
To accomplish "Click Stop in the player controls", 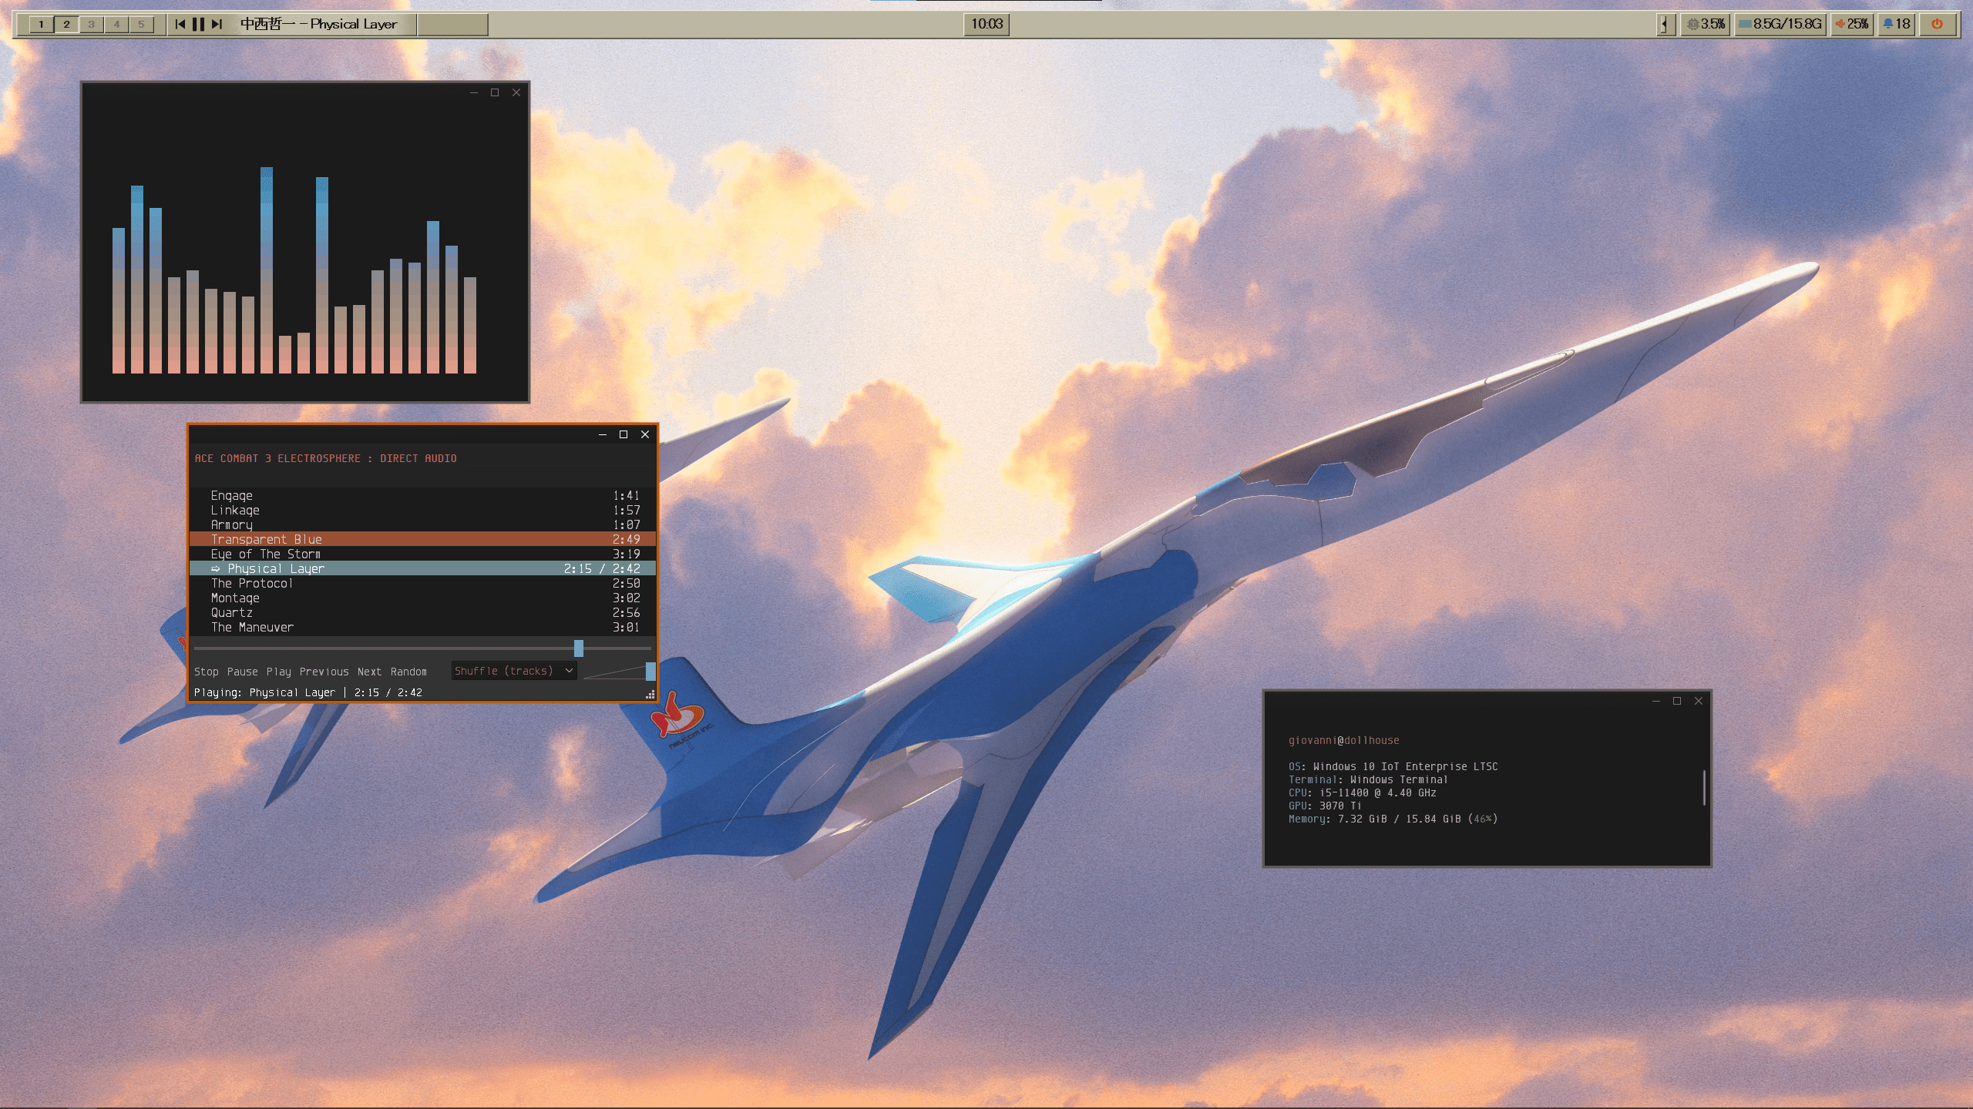I will (x=207, y=672).
